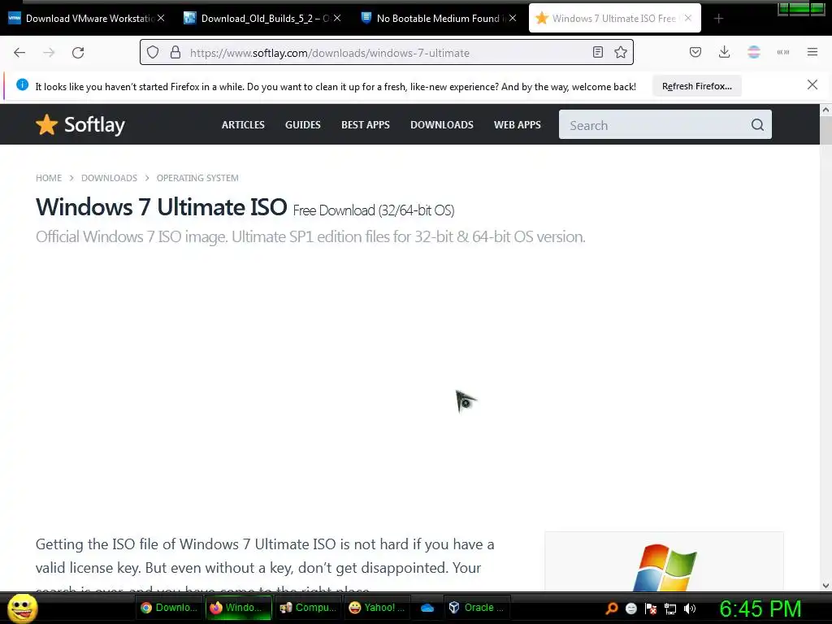Open tracking protection shield icon
Screen dimensions: 832x624
153,53
